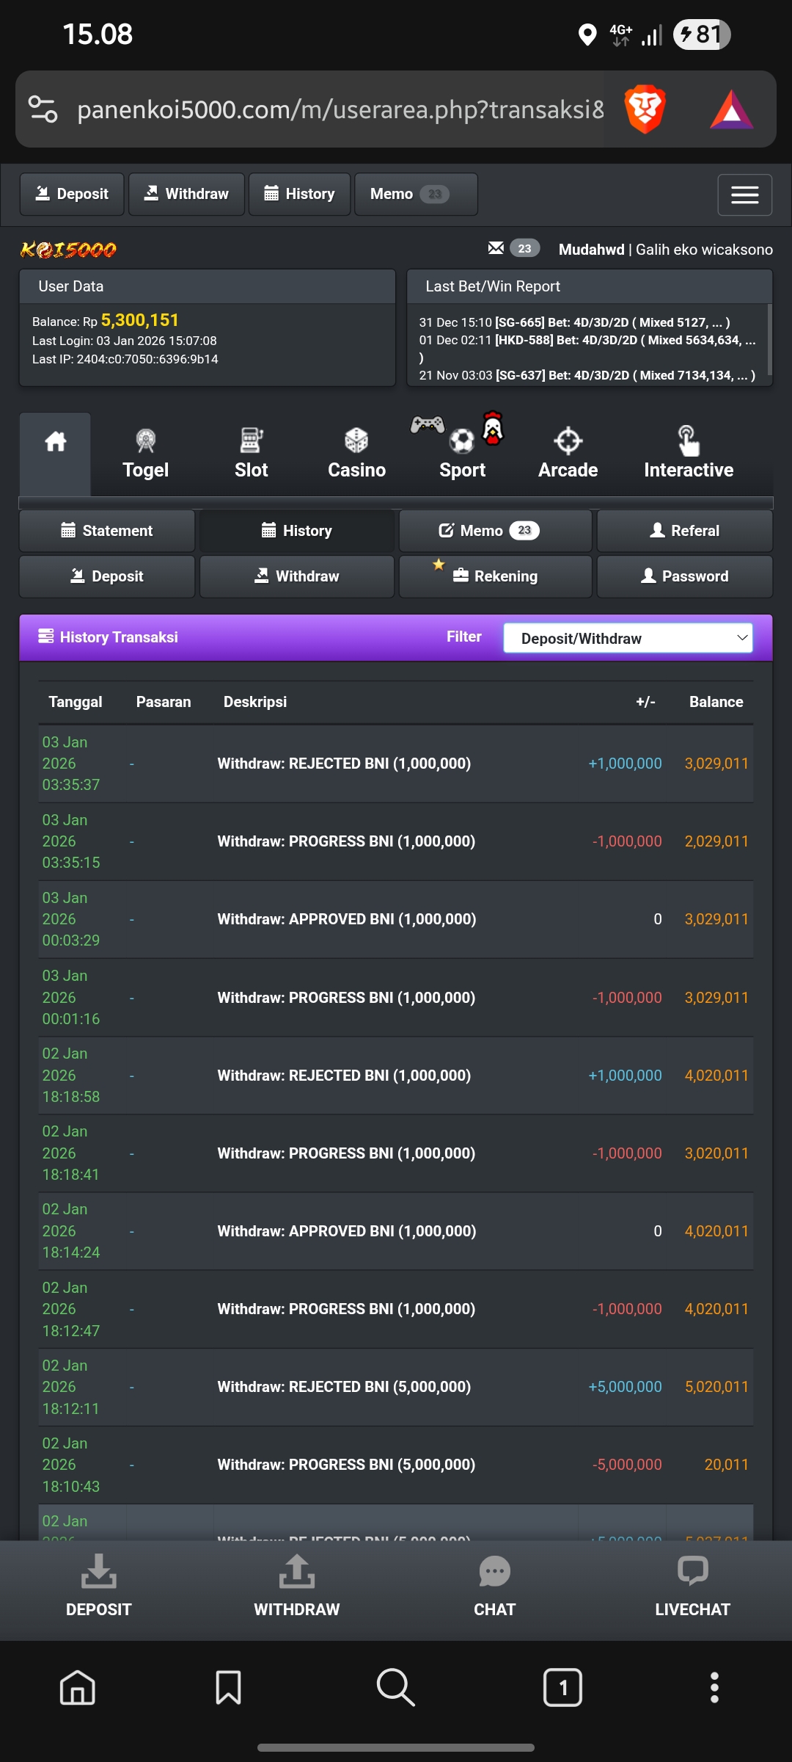The width and height of the screenshot is (792, 1762).
Task: Open site settings icon in address bar
Action: pos(43,109)
